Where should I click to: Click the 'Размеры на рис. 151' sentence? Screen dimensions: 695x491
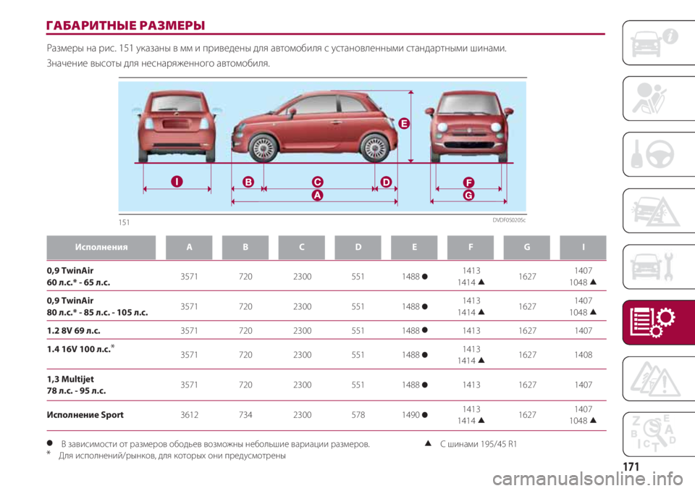277,48
